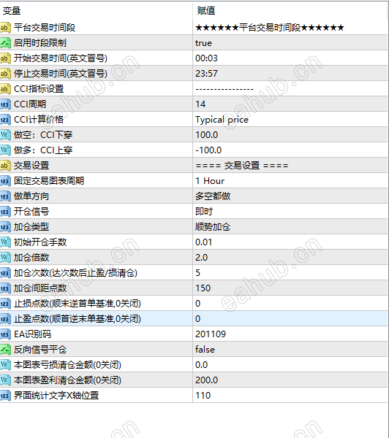Click the boolean icon beside 启用时段限制
The height and width of the screenshot is (438, 389).
tap(5, 43)
